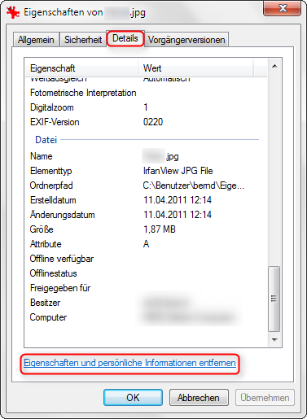Select the Fotometrische Interpretation row

click(x=146, y=93)
